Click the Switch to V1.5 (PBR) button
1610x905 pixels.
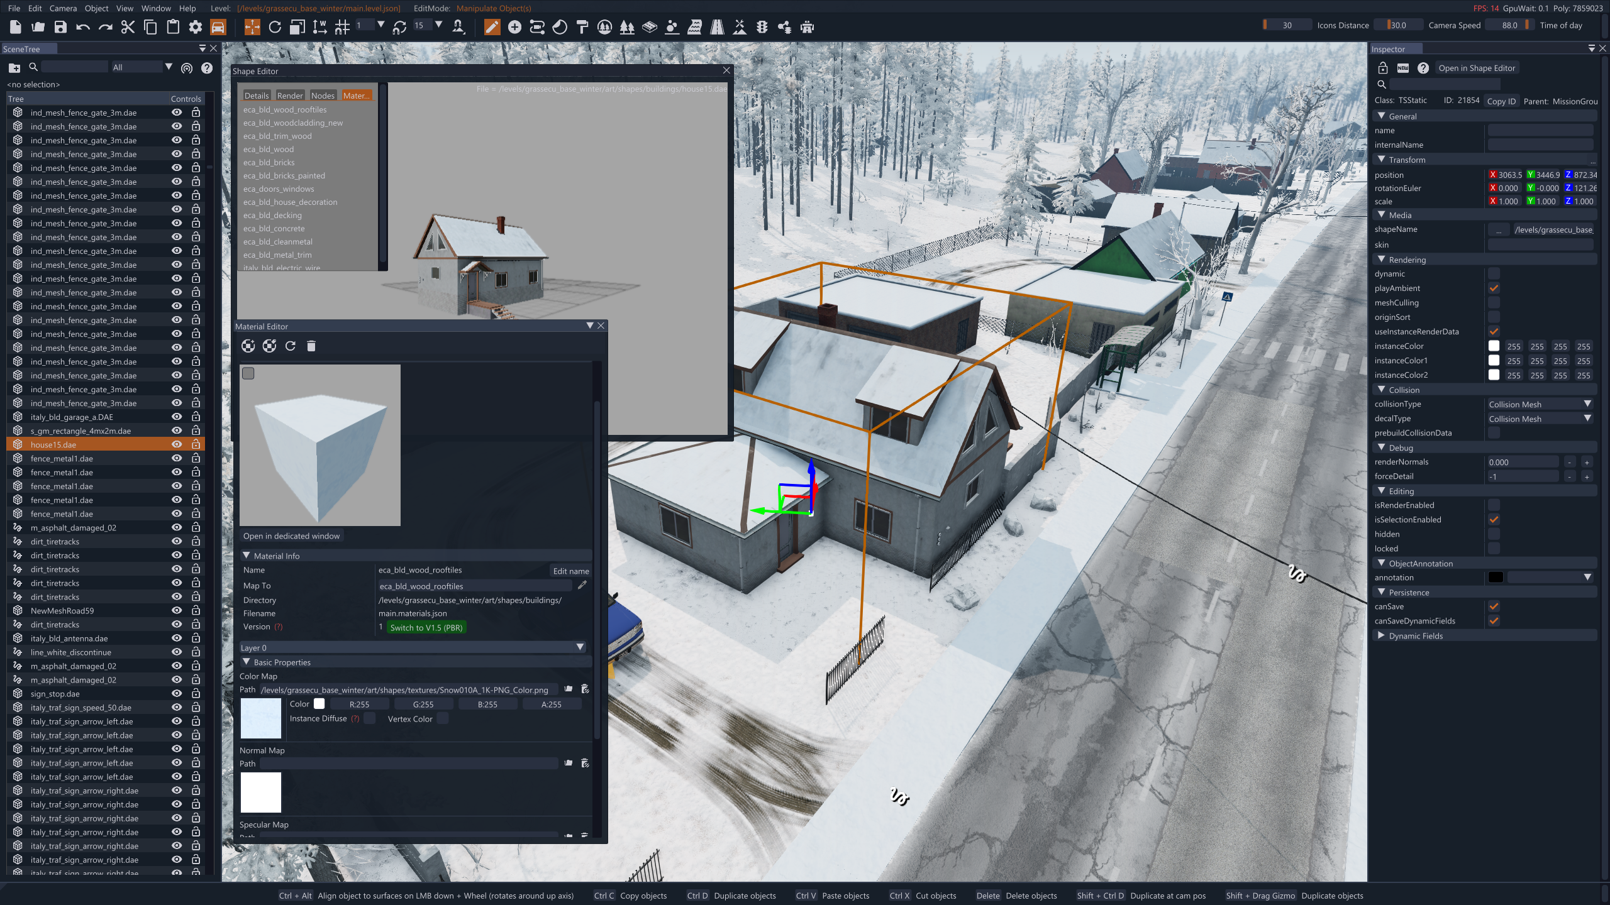(x=426, y=627)
